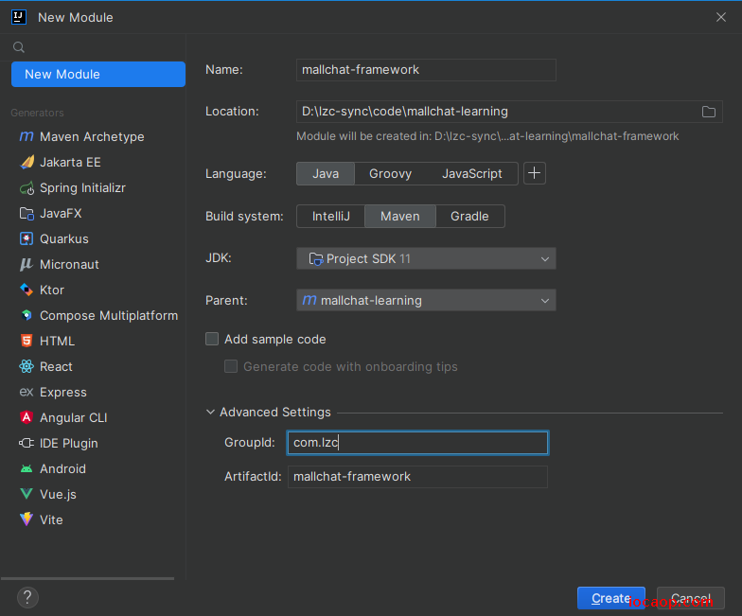Click the React generator icon
Image resolution: width=742 pixels, height=616 pixels.
[26, 367]
